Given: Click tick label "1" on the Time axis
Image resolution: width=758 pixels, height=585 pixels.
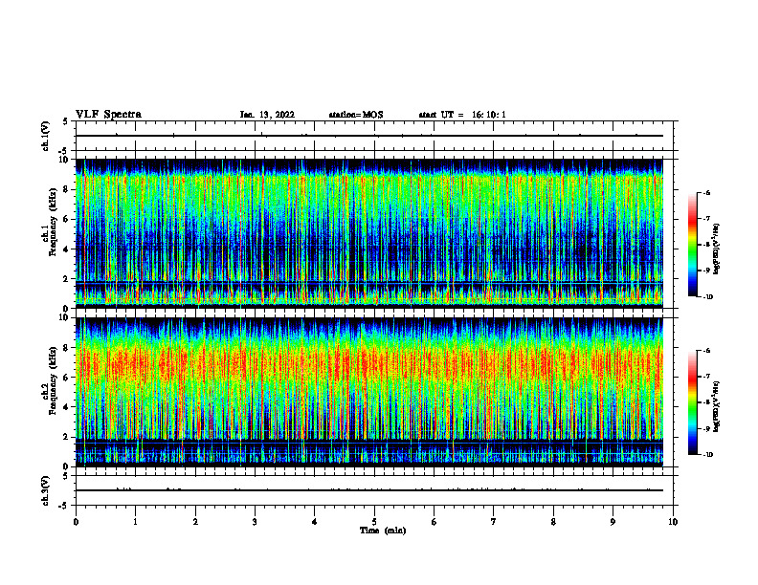Looking at the screenshot, I should tap(135, 522).
